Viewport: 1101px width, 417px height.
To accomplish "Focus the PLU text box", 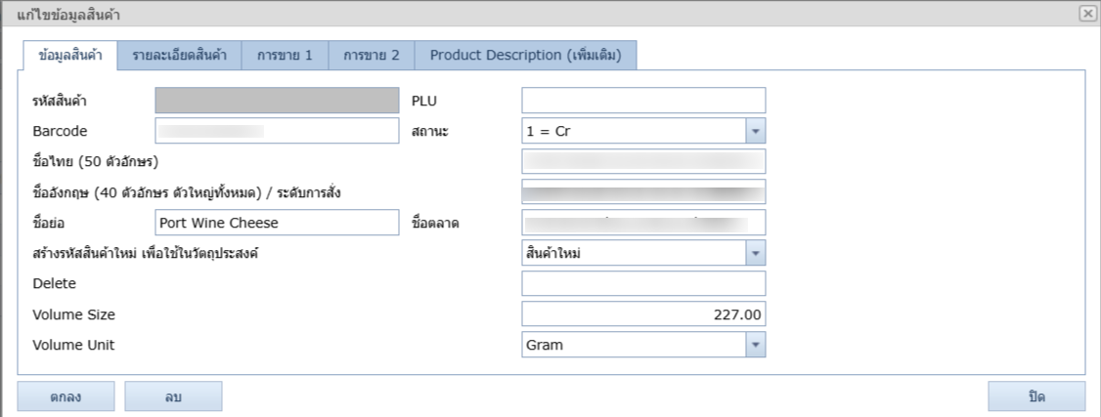I will coord(643,101).
